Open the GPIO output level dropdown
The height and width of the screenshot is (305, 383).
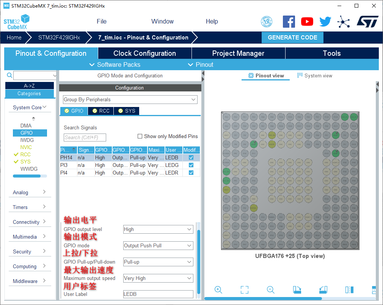click(158, 230)
